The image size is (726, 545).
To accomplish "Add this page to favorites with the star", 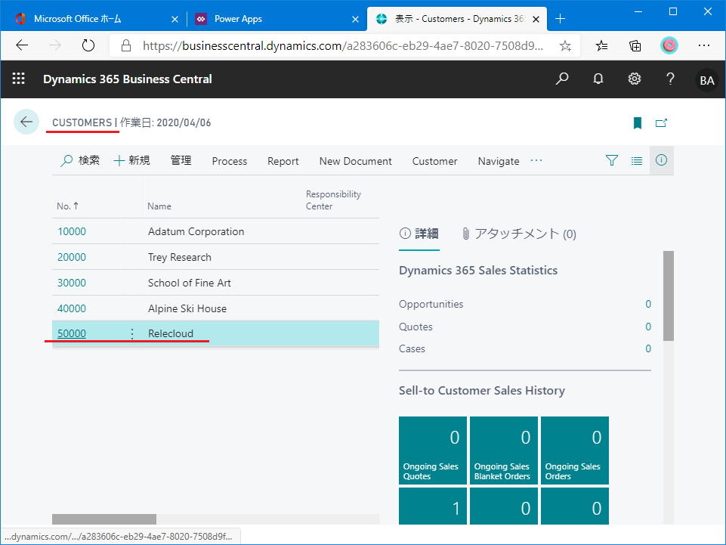I will [x=565, y=46].
